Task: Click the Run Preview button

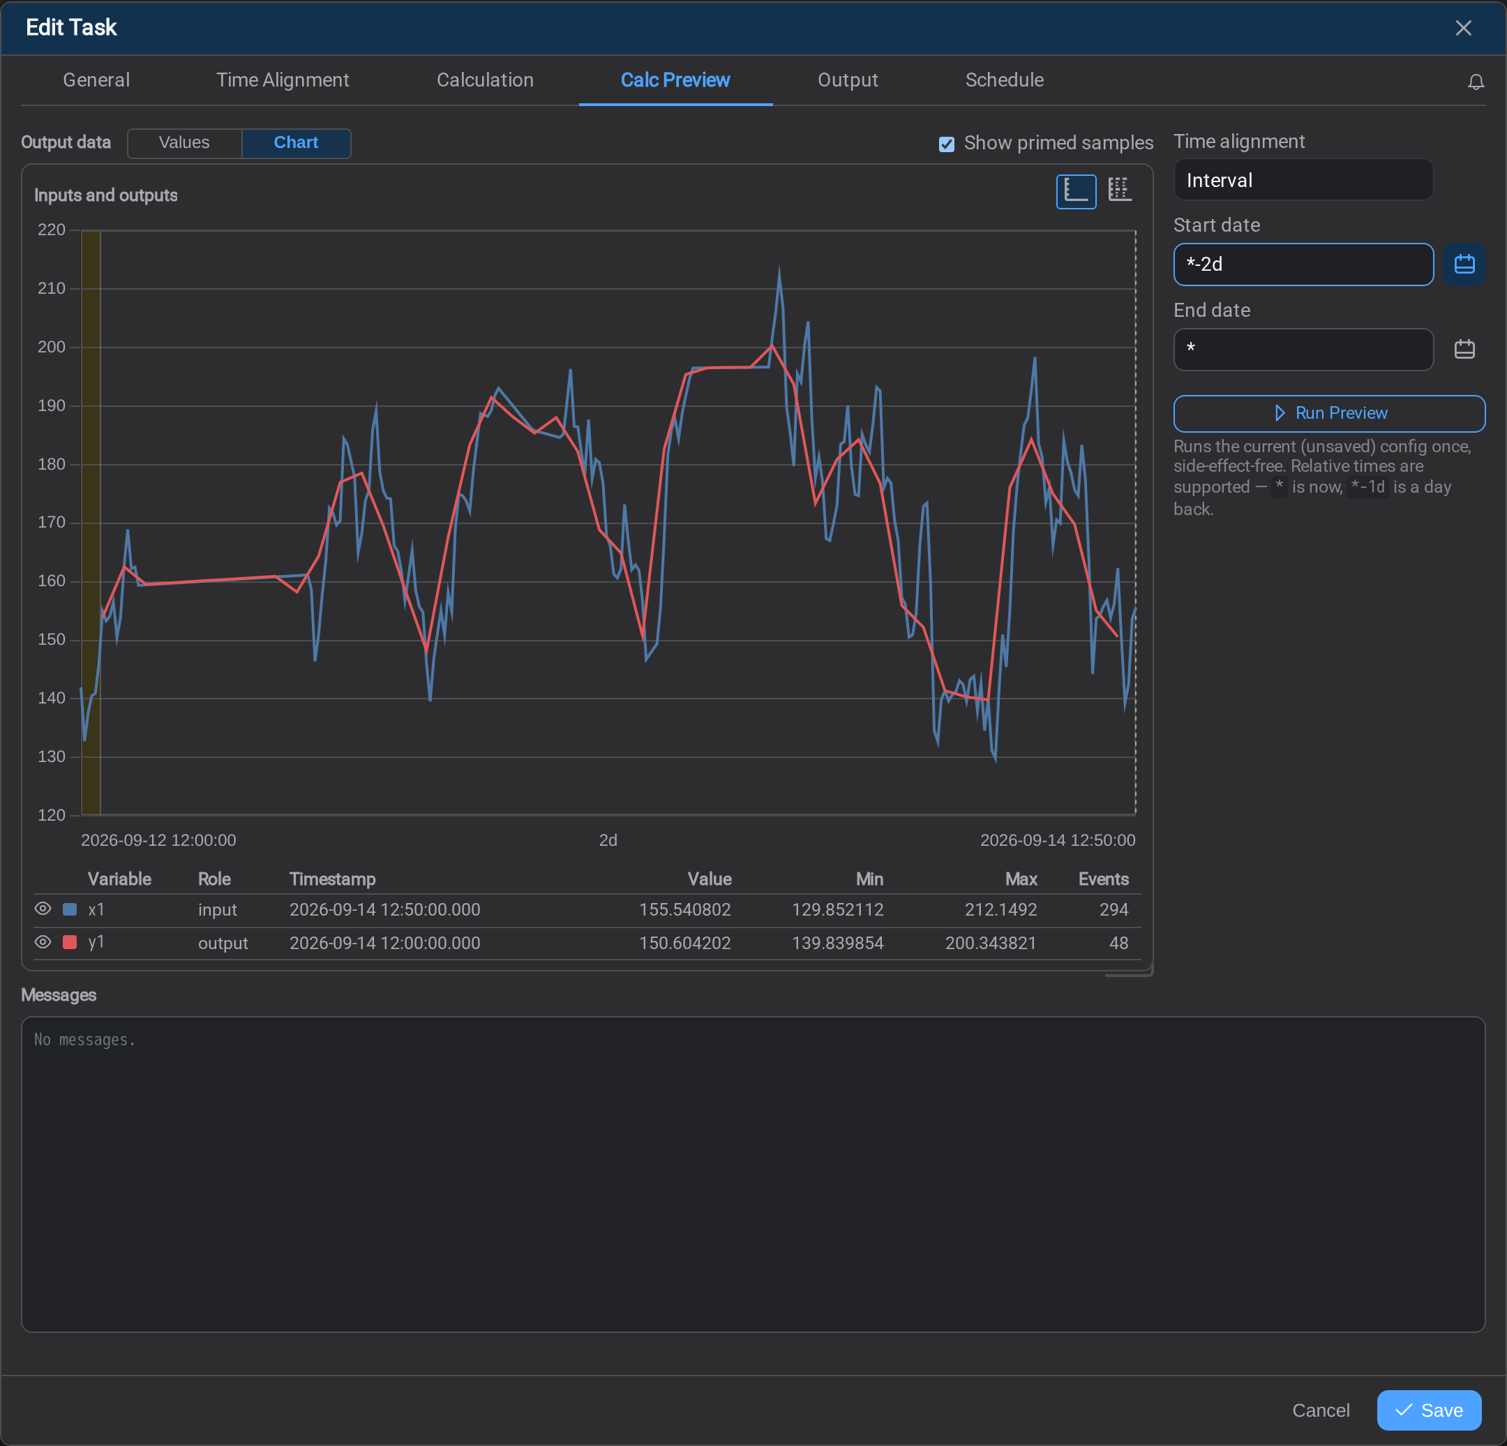Action: tap(1328, 413)
